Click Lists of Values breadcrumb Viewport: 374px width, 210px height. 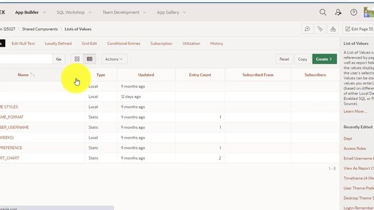tap(78, 29)
